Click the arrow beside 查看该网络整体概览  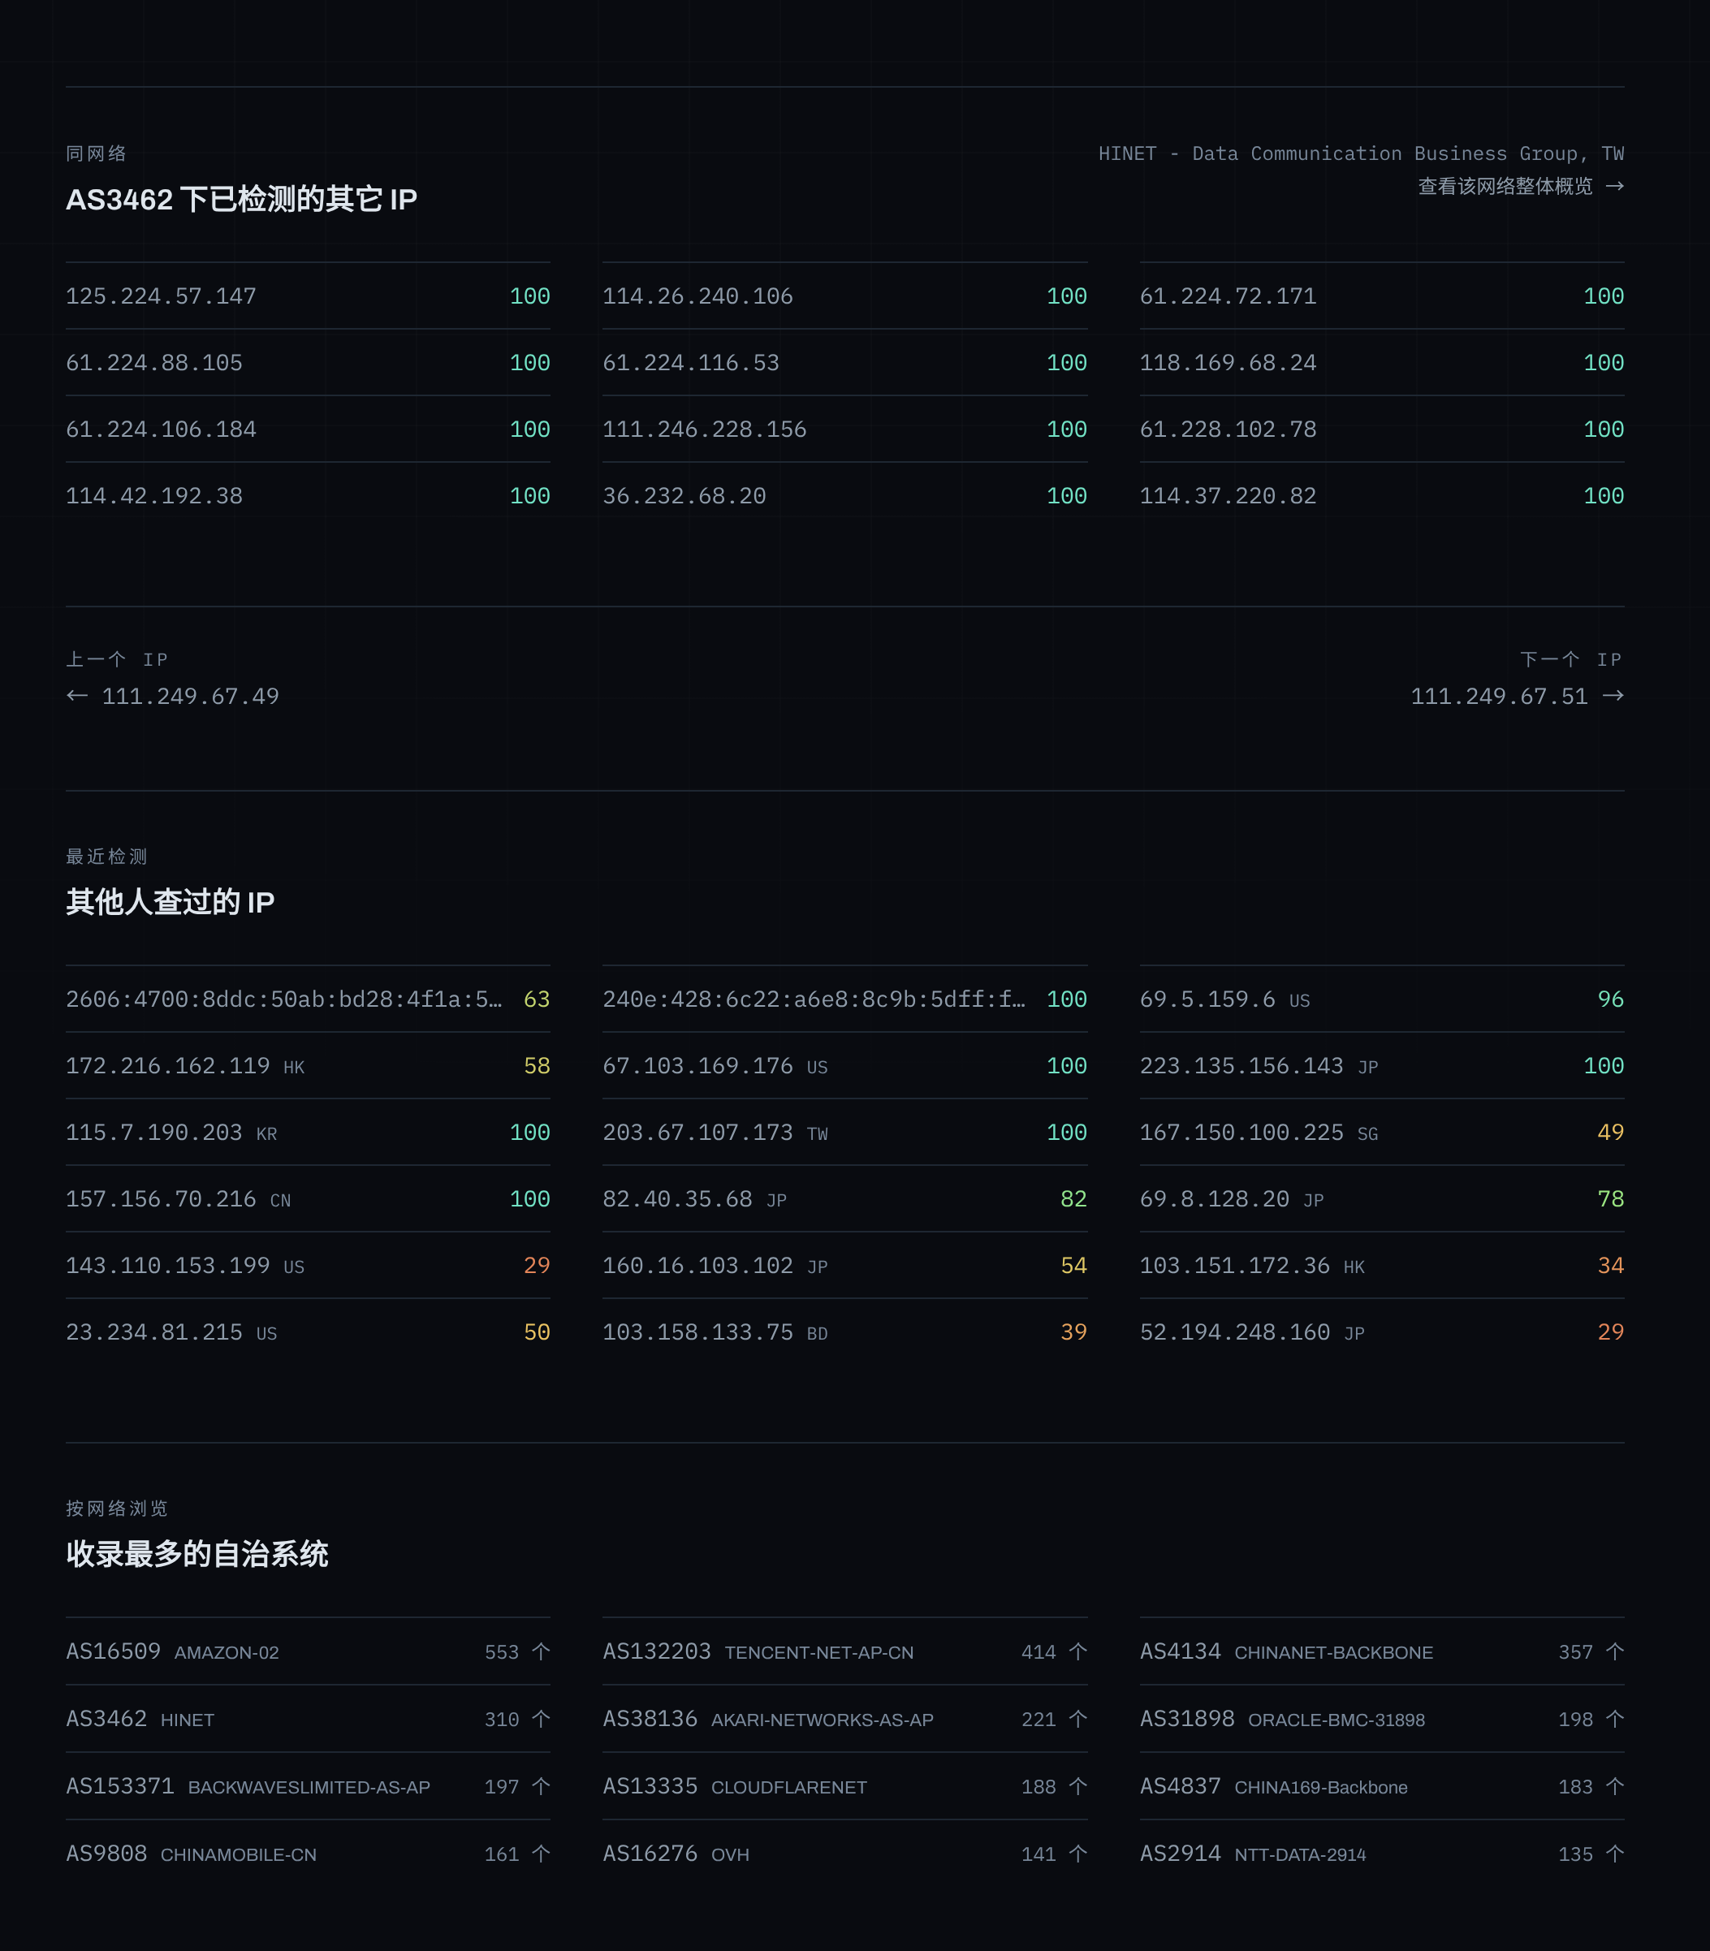click(1613, 186)
